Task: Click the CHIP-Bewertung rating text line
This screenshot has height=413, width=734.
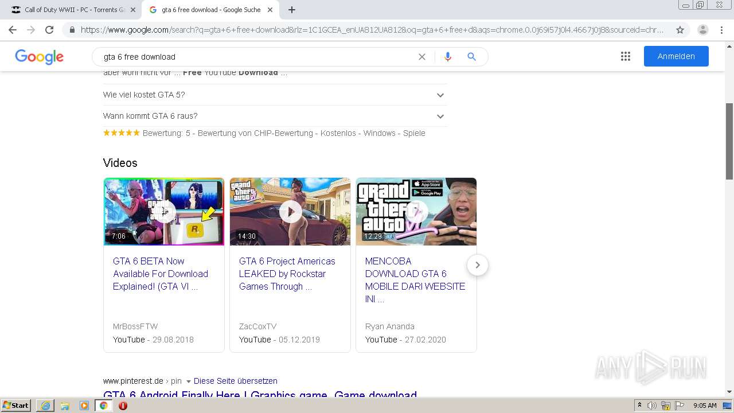Action: coord(264,133)
